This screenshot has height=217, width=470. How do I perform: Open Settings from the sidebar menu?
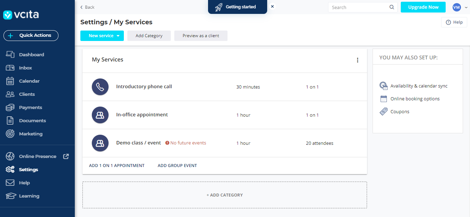[10, 169]
